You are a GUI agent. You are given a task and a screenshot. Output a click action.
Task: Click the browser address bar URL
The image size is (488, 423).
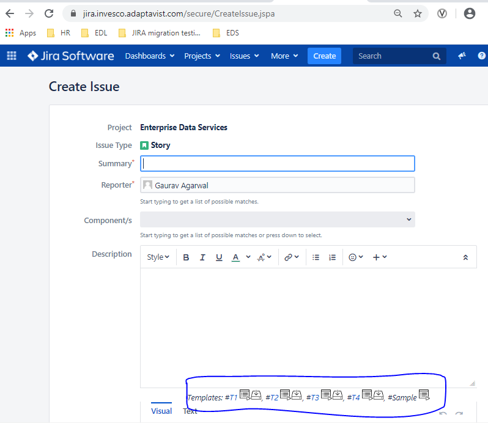pyautogui.click(x=179, y=13)
